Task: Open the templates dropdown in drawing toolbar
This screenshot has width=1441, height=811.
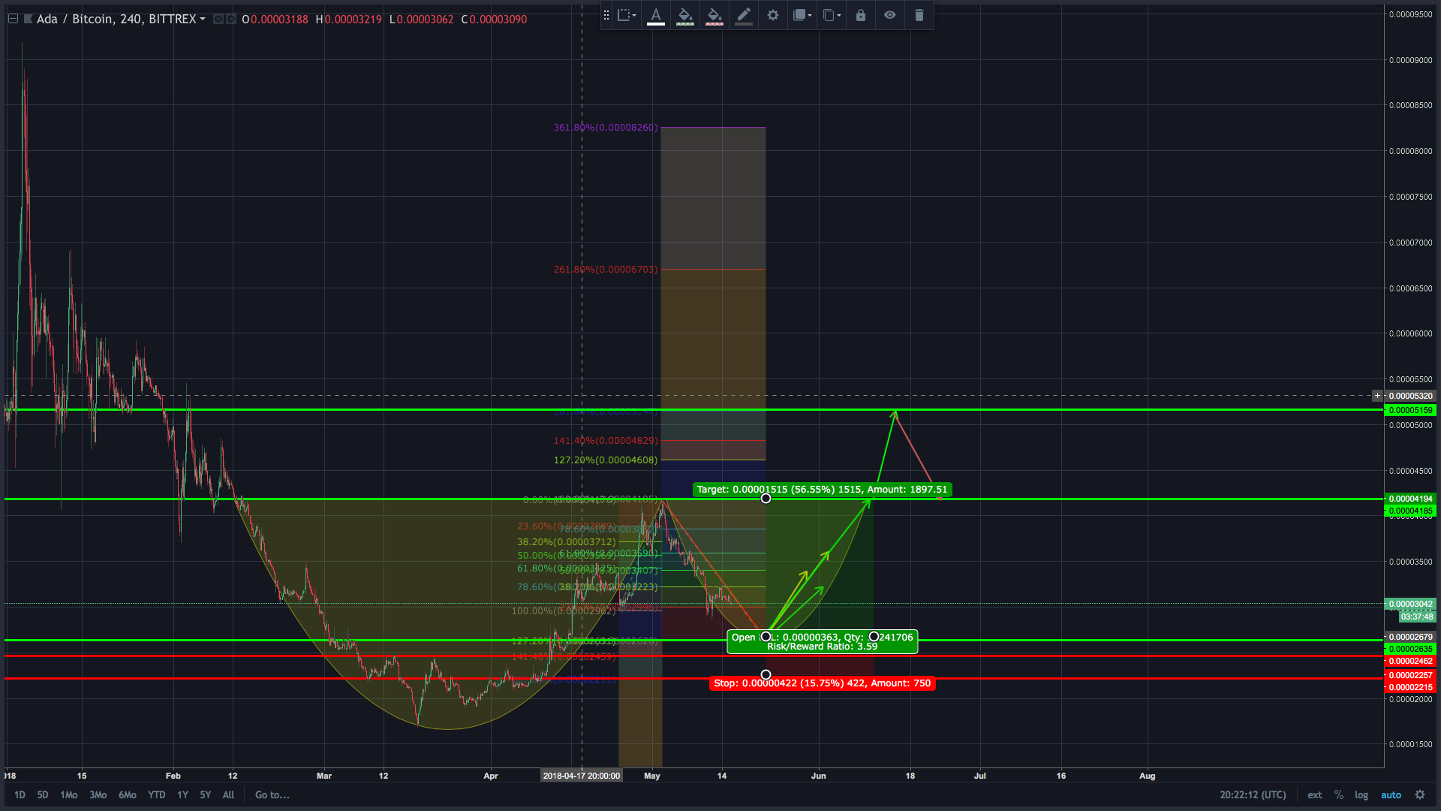Action: click(x=626, y=15)
